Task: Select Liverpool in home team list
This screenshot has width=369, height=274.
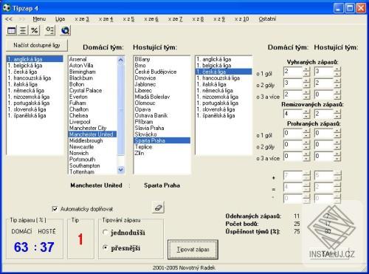Action: point(92,122)
